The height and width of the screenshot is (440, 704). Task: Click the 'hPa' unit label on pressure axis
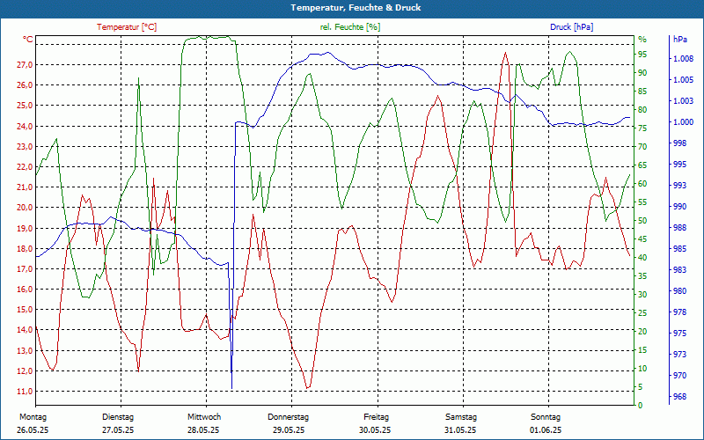click(x=679, y=40)
